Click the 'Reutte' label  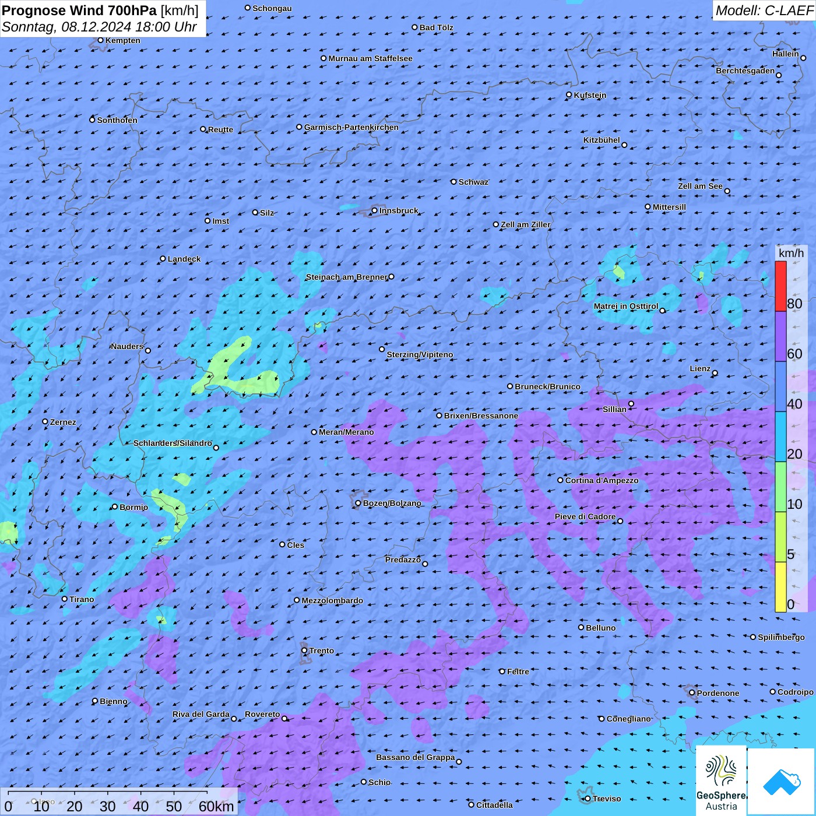click(220, 129)
